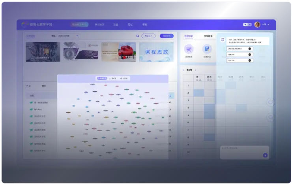Click the first suggested prompt arrow icon

[250, 49]
